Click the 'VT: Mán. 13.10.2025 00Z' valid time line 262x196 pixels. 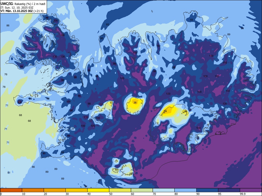22,11
